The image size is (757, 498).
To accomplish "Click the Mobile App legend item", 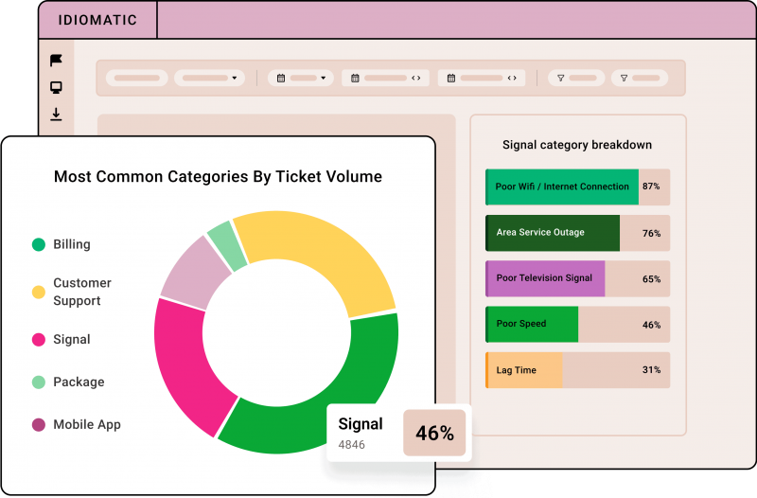I will 77,424.
